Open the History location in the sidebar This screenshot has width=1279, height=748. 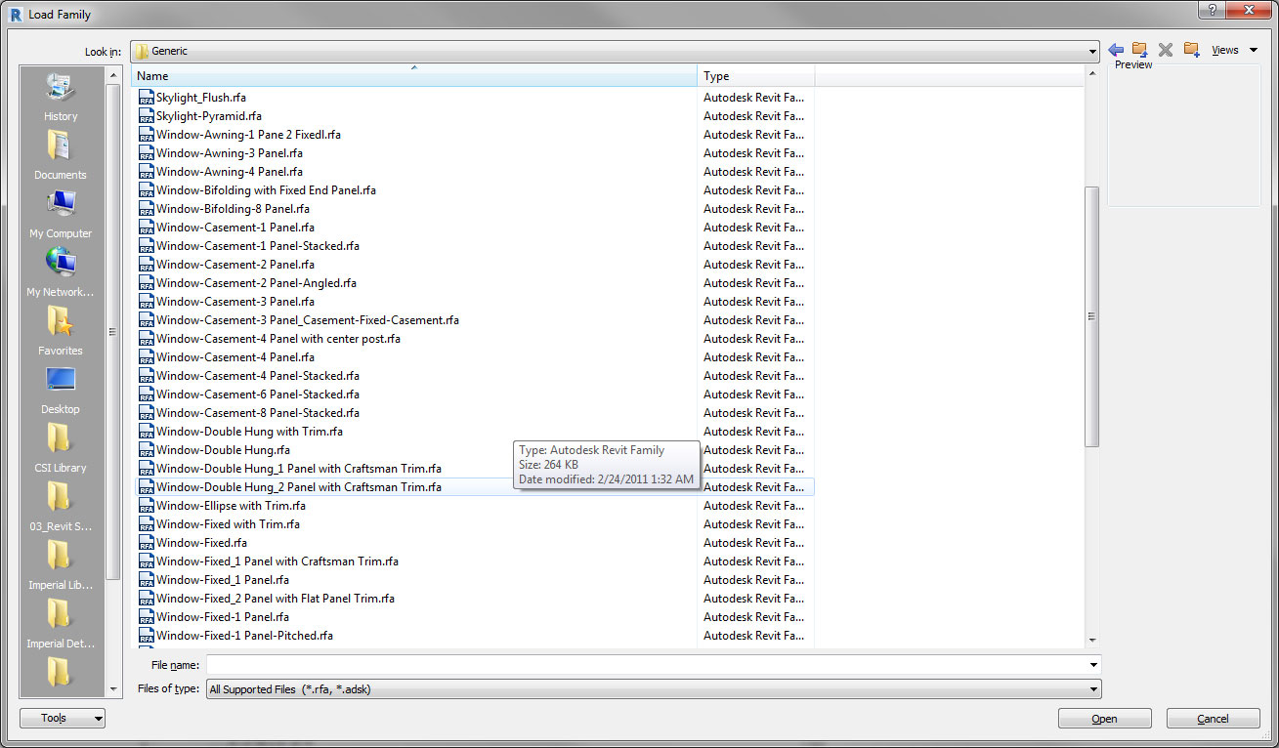tap(61, 99)
